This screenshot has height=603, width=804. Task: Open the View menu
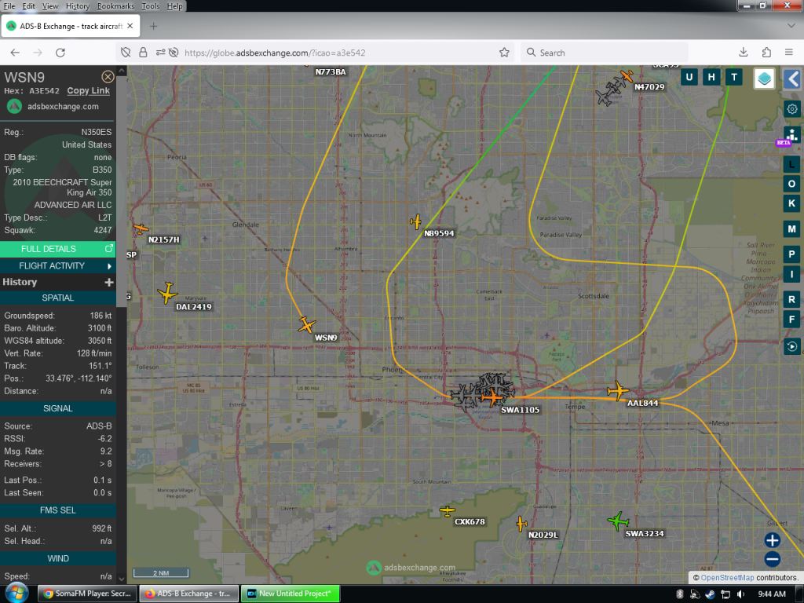50,6
